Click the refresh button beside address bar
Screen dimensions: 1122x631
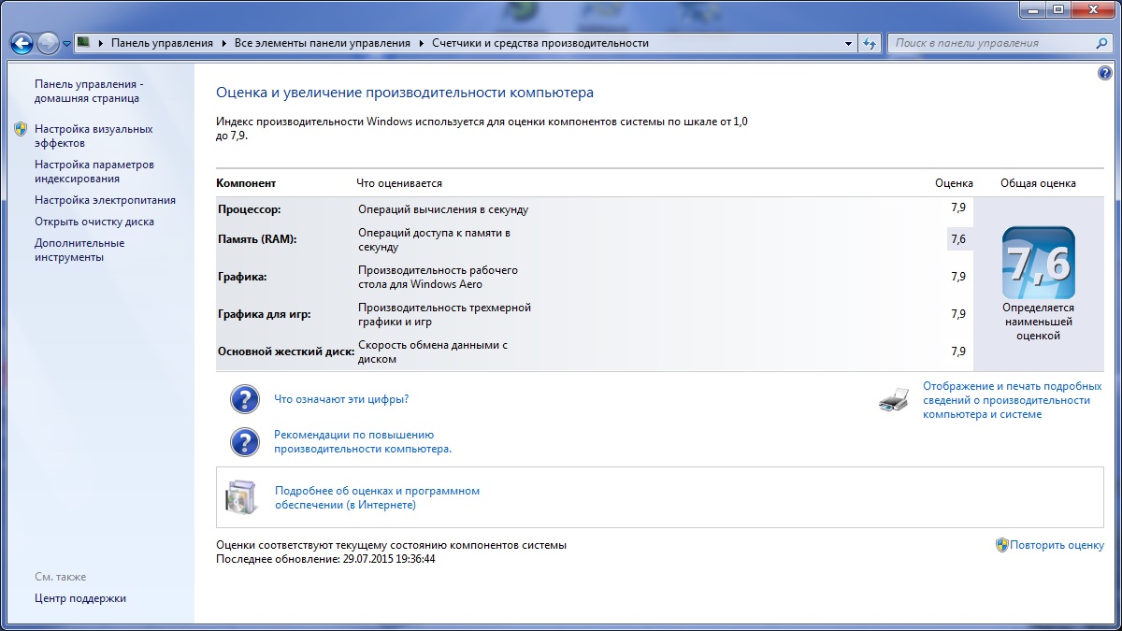[x=870, y=43]
